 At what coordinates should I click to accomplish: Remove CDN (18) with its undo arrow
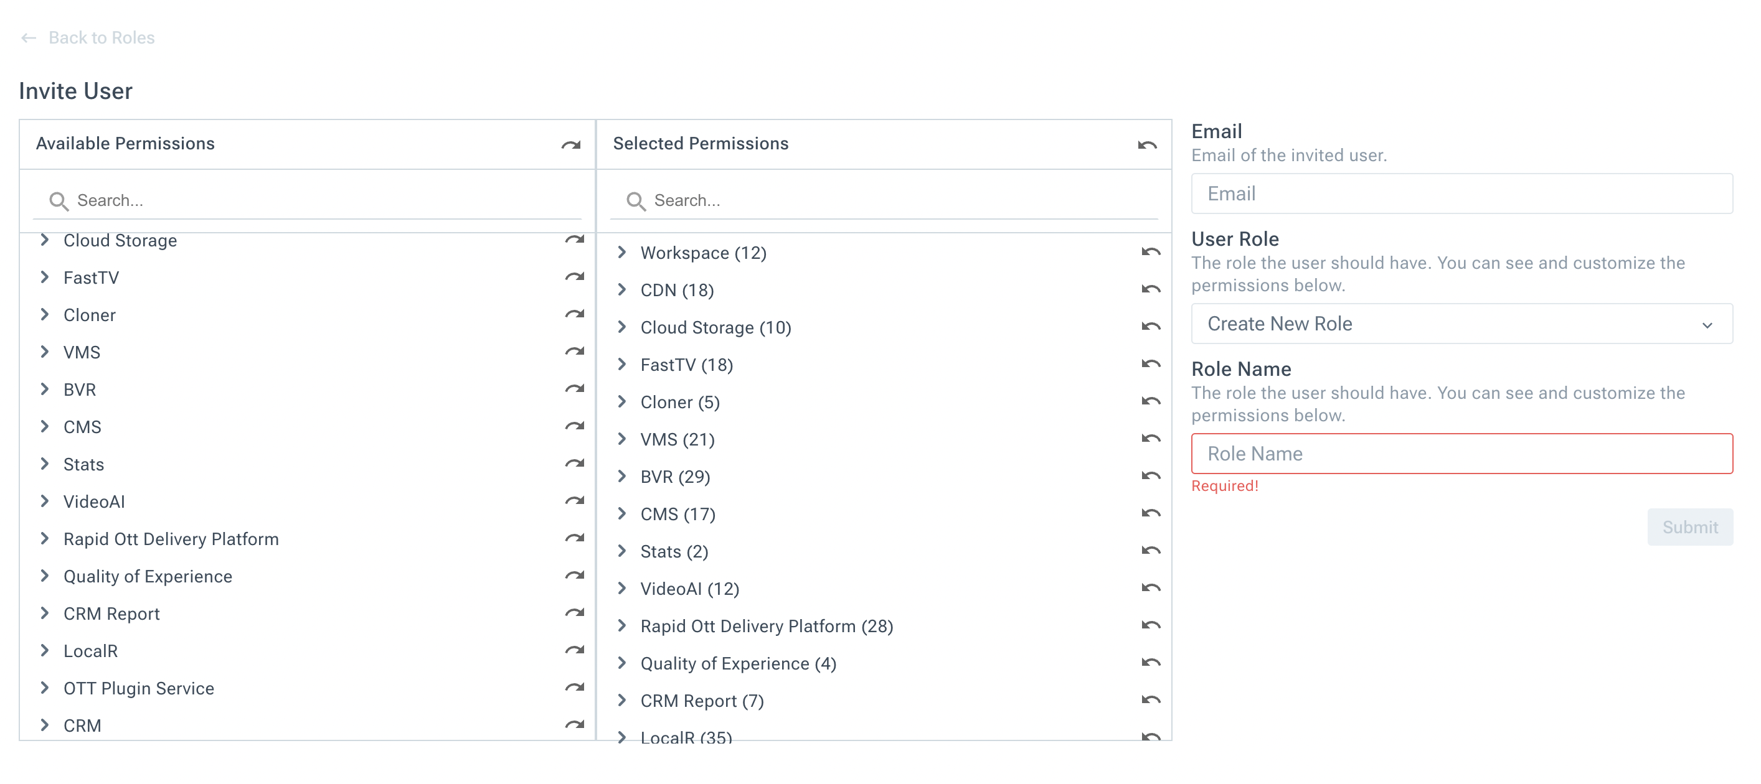(1151, 289)
